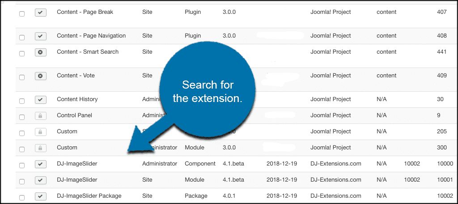Click "content" folder in Content - Vote row

[x=386, y=76]
